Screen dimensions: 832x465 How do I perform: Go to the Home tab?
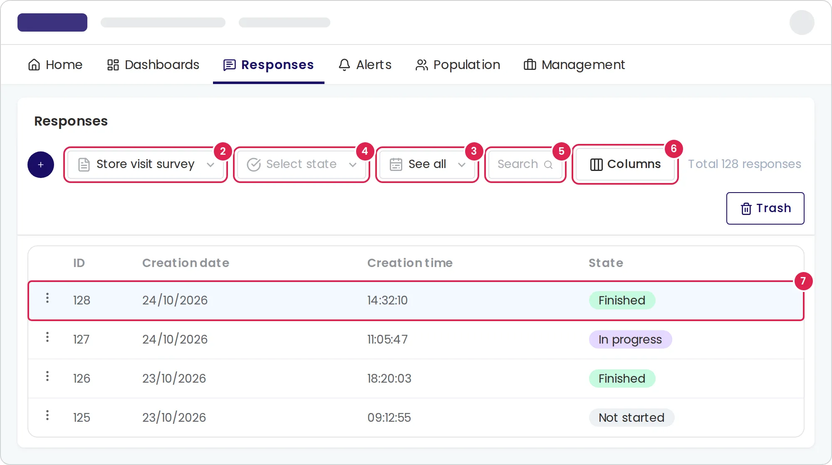tap(55, 65)
